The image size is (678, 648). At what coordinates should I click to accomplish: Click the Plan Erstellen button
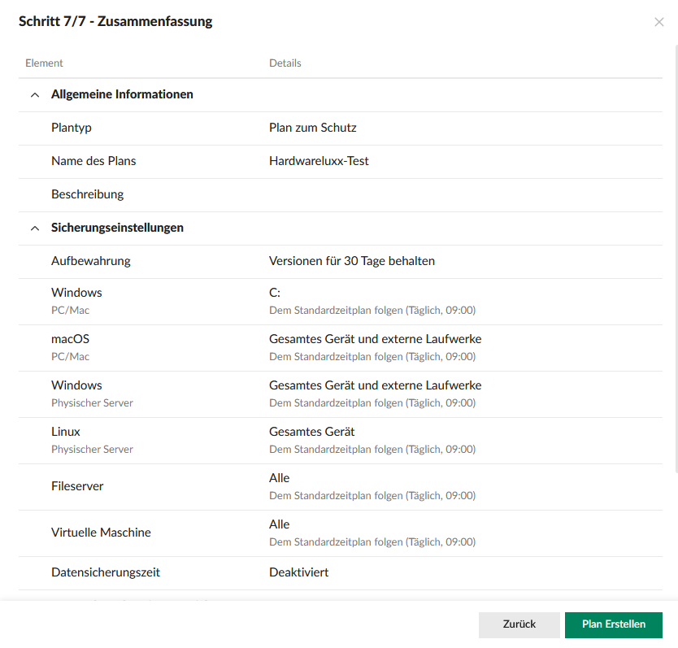pyautogui.click(x=613, y=624)
